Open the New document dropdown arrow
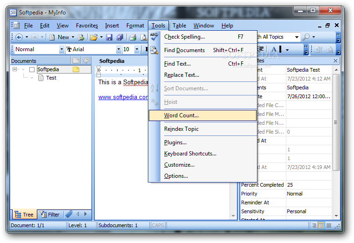The width and height of the screenshot is (354, 243). [x=73, y=37]
